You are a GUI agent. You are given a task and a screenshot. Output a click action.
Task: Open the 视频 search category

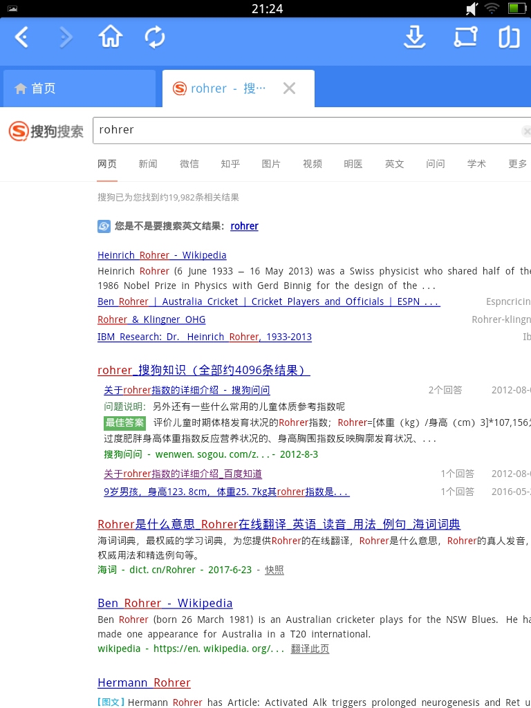coord(312,164)
